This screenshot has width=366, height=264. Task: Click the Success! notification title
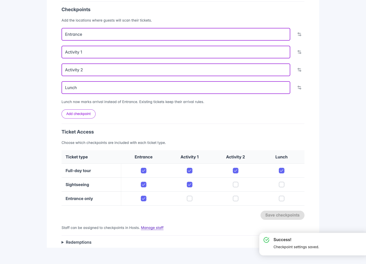(282, 240)
